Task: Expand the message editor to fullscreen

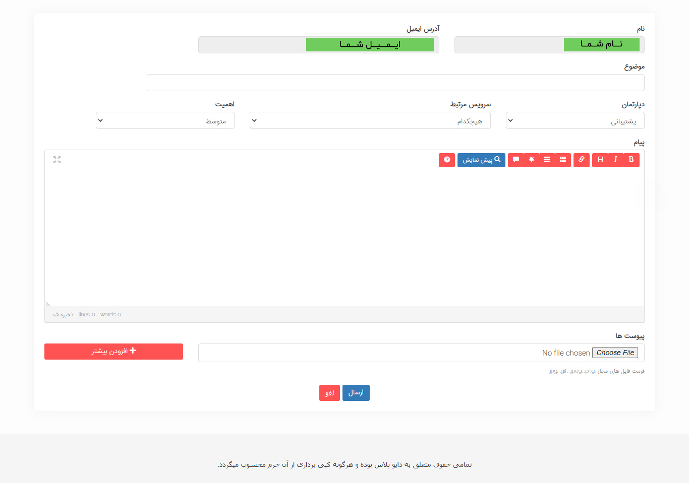Action: (57, 160)
